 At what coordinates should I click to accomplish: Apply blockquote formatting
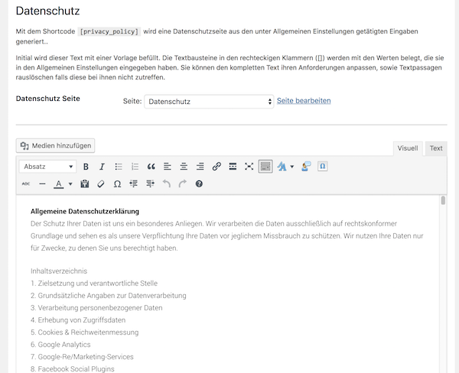point(151,167)
